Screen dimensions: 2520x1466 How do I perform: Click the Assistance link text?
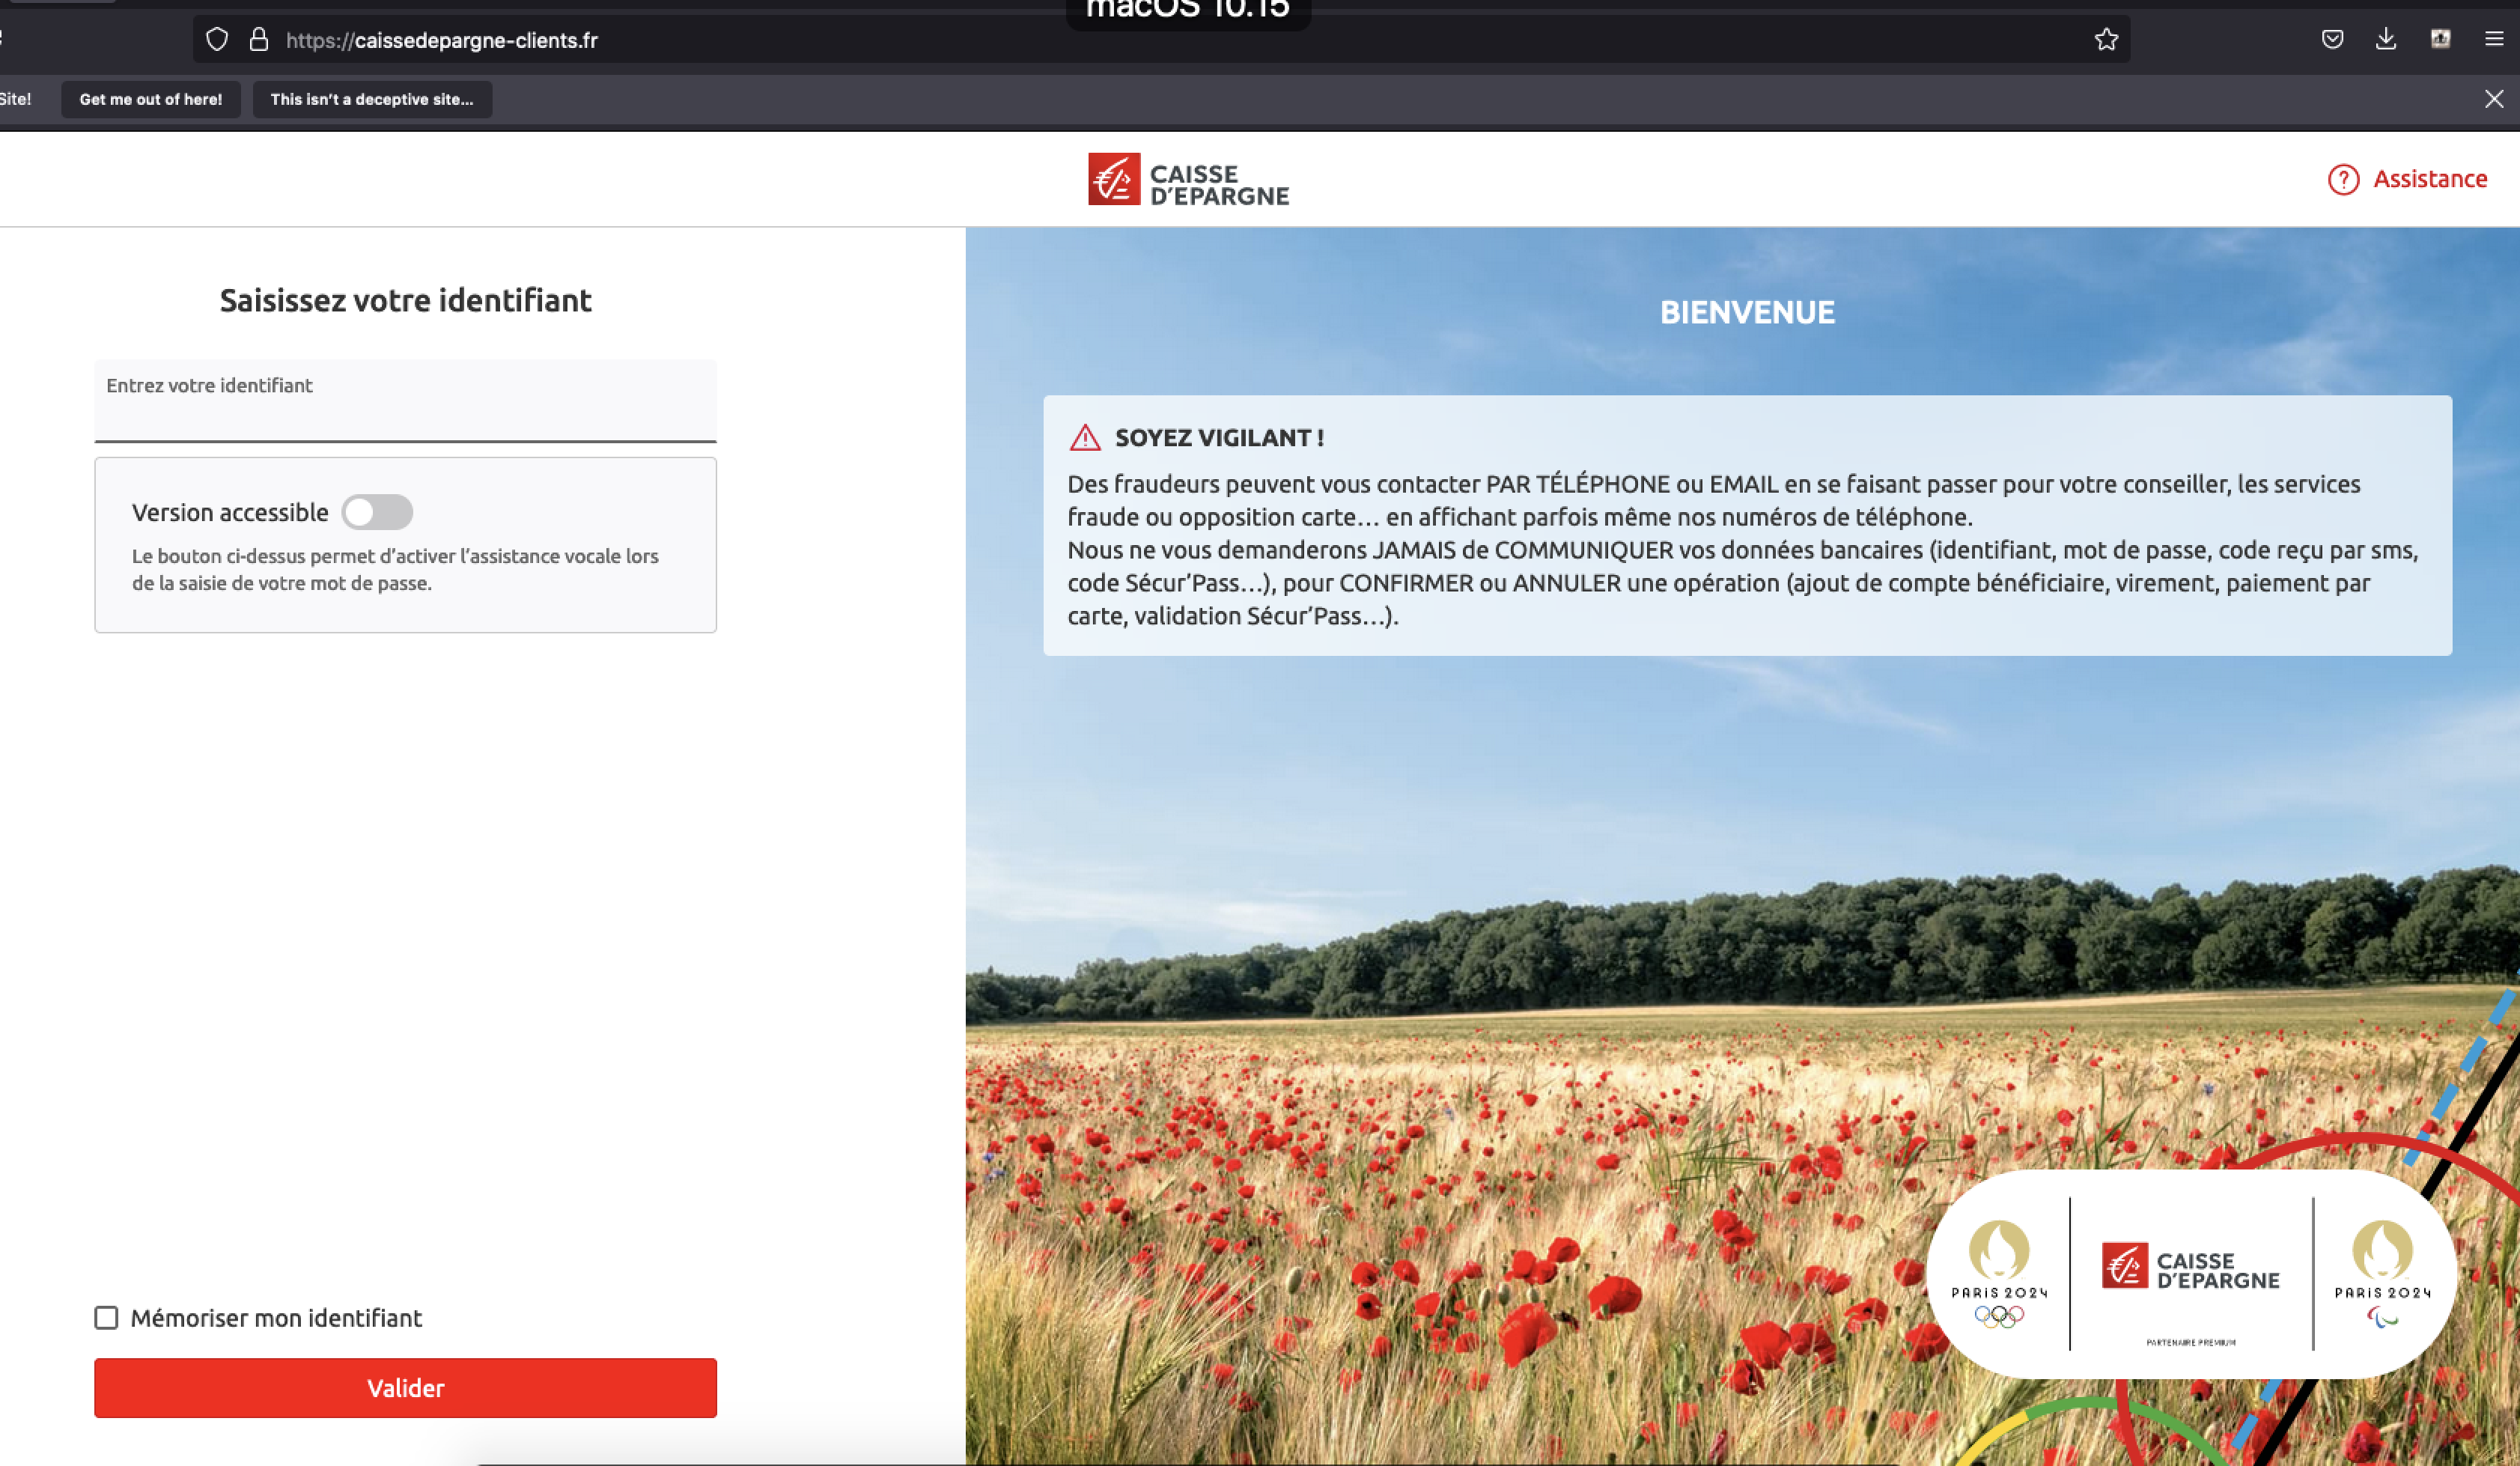pyautogui.click(x=2430, y=179)
